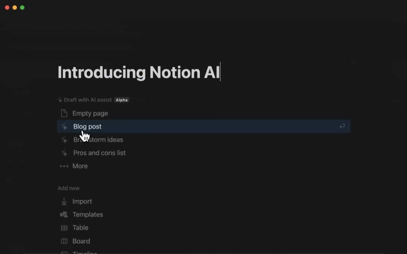Click the Board columns icon
This screenshot has height=254, width=407.
point(64,241)
